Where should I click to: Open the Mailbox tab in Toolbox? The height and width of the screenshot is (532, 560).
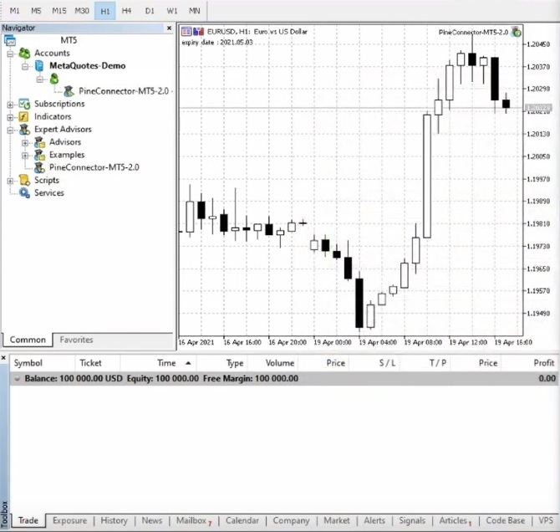(x=194, y=520)
